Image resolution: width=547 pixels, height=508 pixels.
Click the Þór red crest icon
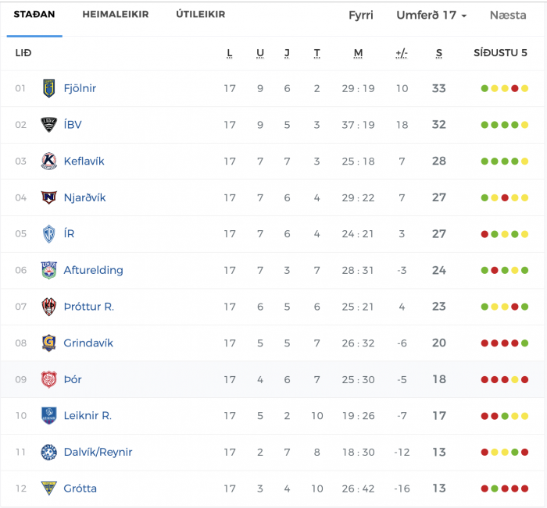point(48,379)
